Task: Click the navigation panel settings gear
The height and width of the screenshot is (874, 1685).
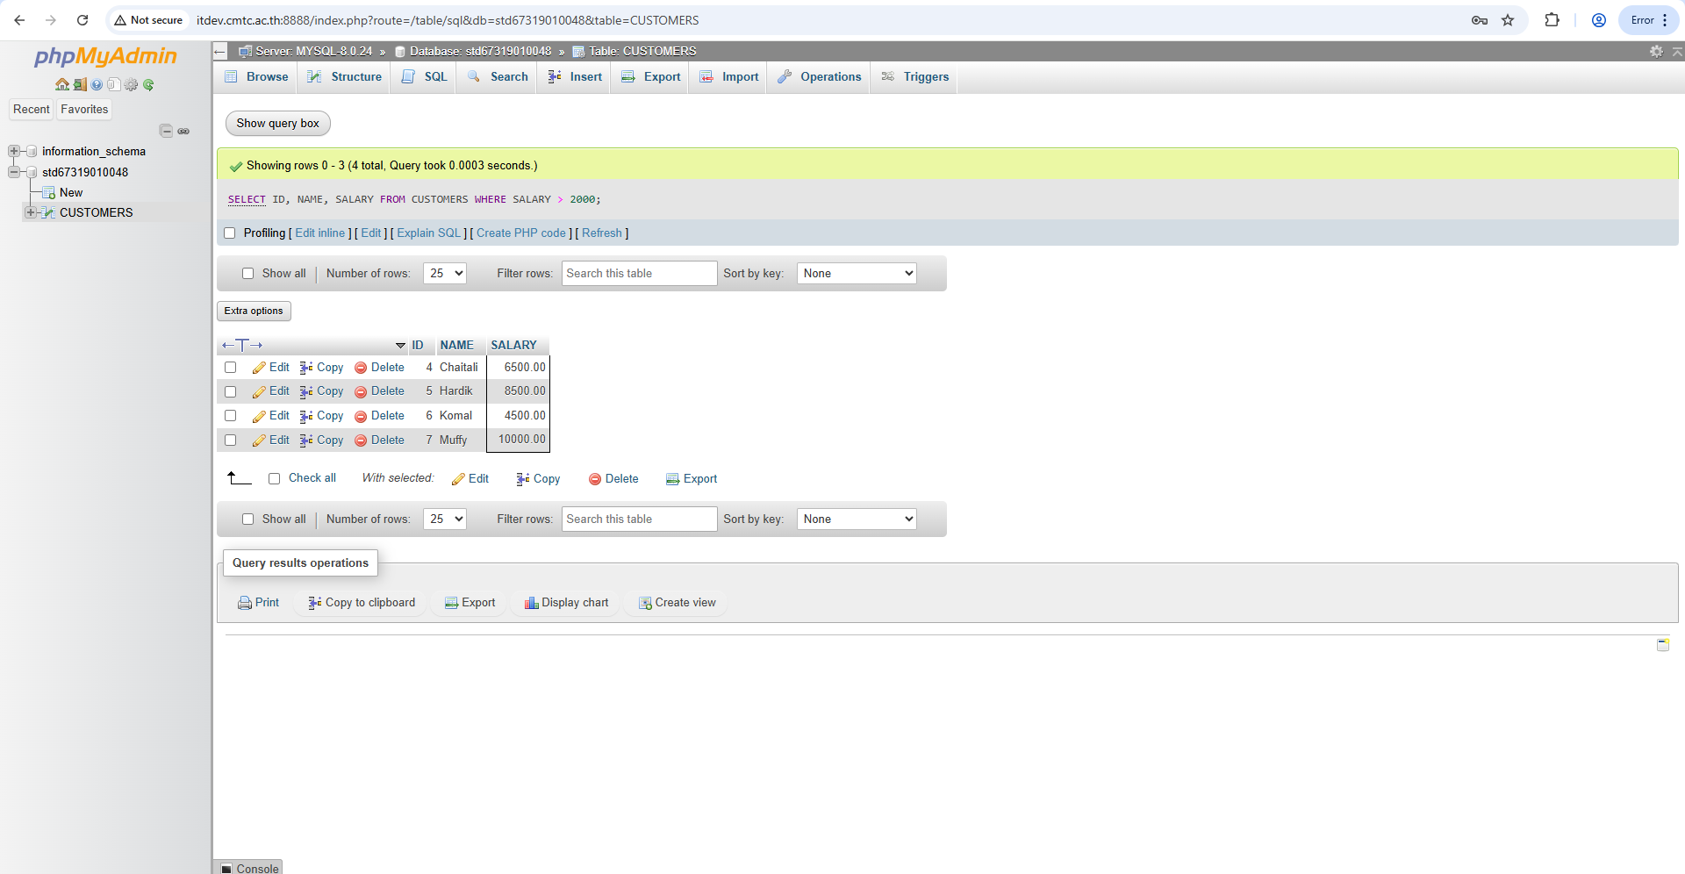Action: (131, 85)
